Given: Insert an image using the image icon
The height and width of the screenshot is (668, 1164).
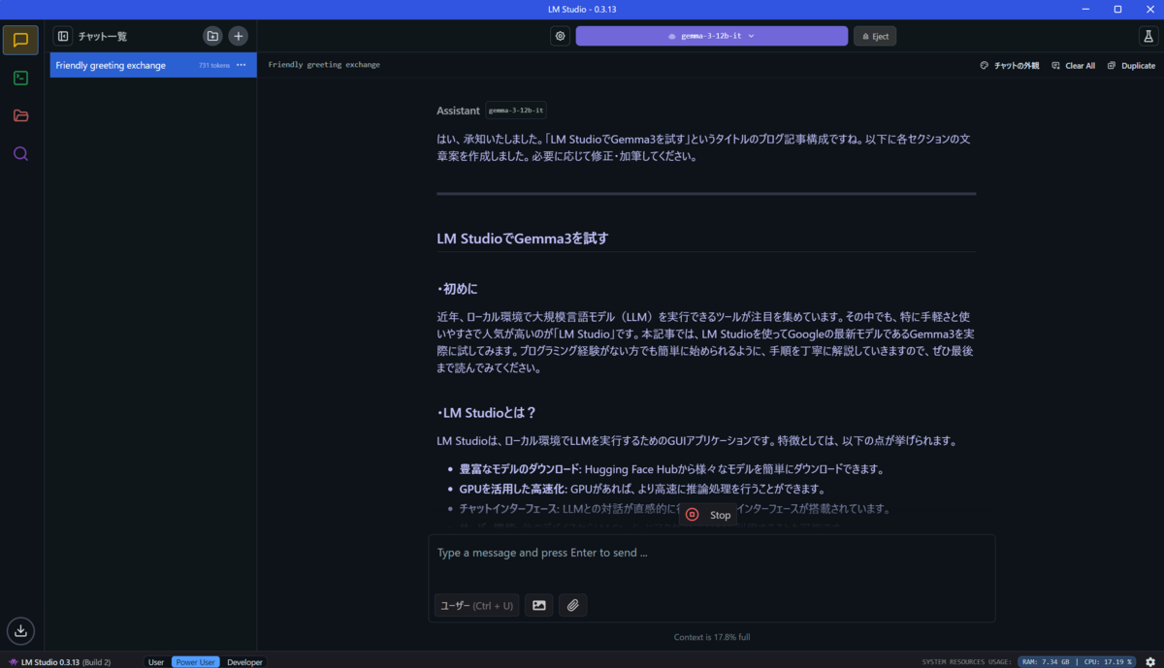Looking at the screenshot, I should click(538, 604).
